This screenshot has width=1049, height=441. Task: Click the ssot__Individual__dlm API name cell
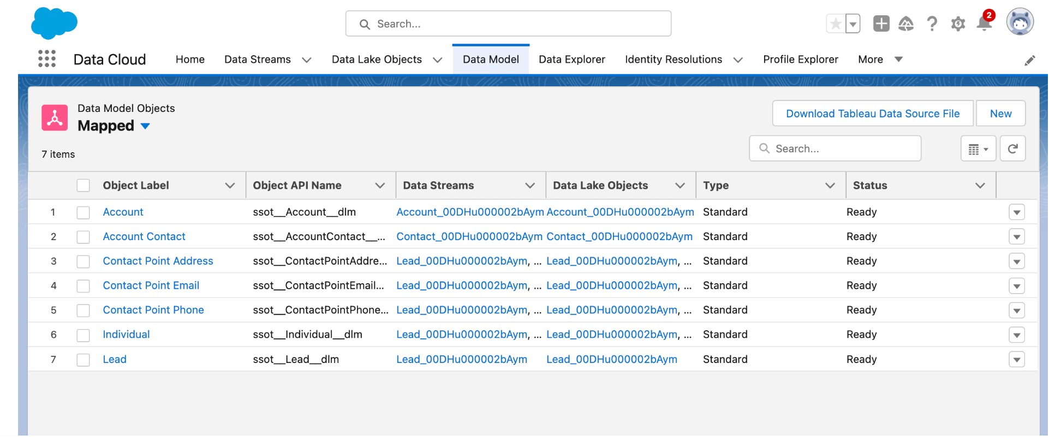point(307,335)
